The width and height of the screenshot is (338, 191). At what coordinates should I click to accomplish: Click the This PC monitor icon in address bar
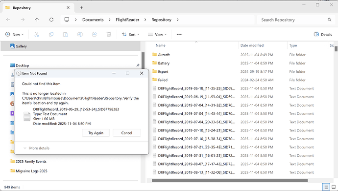click(67, 20)
